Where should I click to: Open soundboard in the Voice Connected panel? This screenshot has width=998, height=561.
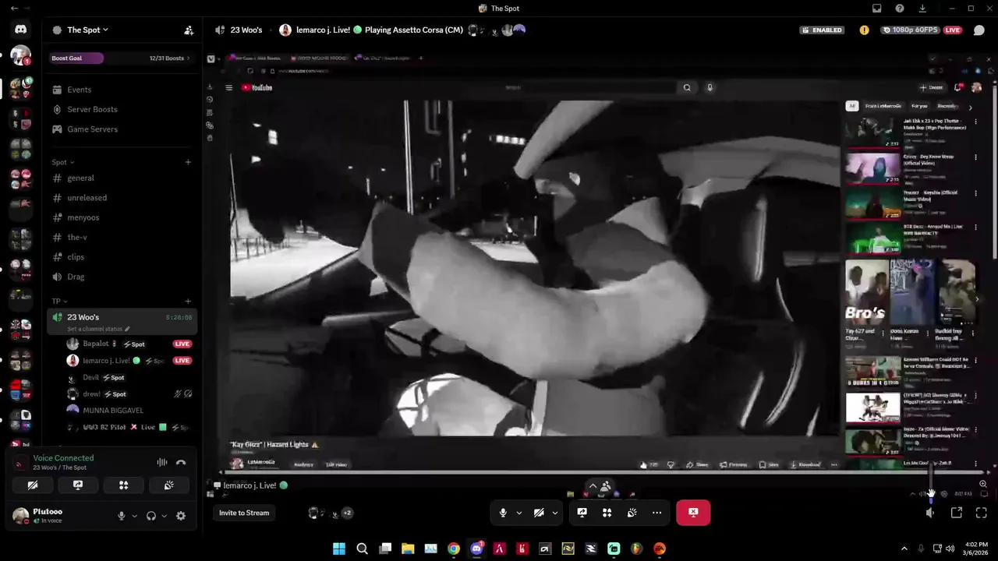point(168,485)
